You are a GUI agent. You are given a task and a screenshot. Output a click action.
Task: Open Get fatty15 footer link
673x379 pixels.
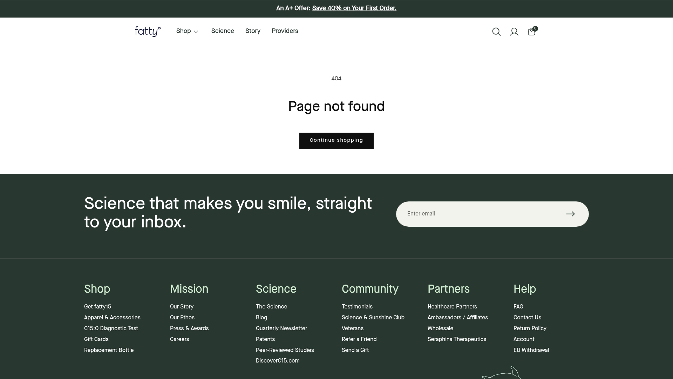pyautogui.click(x=97, y=307)
